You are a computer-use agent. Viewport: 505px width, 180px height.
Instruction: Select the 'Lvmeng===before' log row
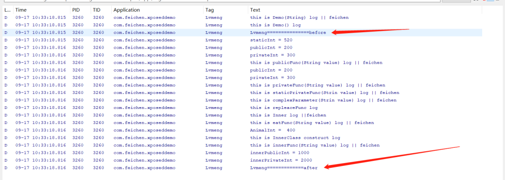[242, 33]
